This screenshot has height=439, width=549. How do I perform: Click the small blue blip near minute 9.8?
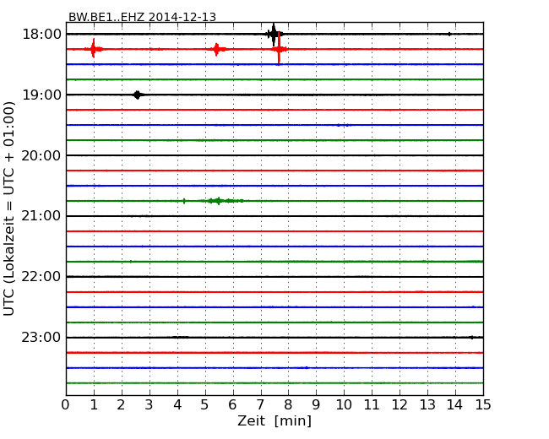pos(339,125)
